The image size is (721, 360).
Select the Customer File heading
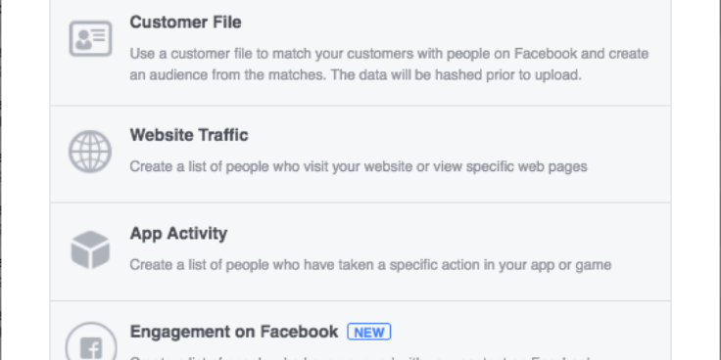[185, 22]
